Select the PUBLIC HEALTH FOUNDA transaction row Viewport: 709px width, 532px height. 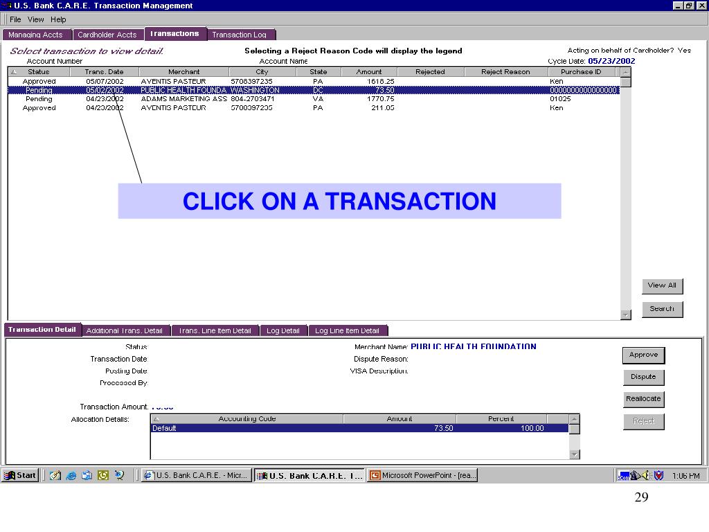coord(314,90)
